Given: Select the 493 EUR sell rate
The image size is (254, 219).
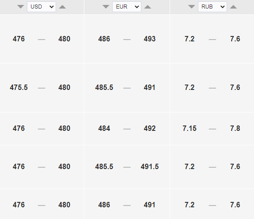Looking at the screenshot, I should 150,39.
